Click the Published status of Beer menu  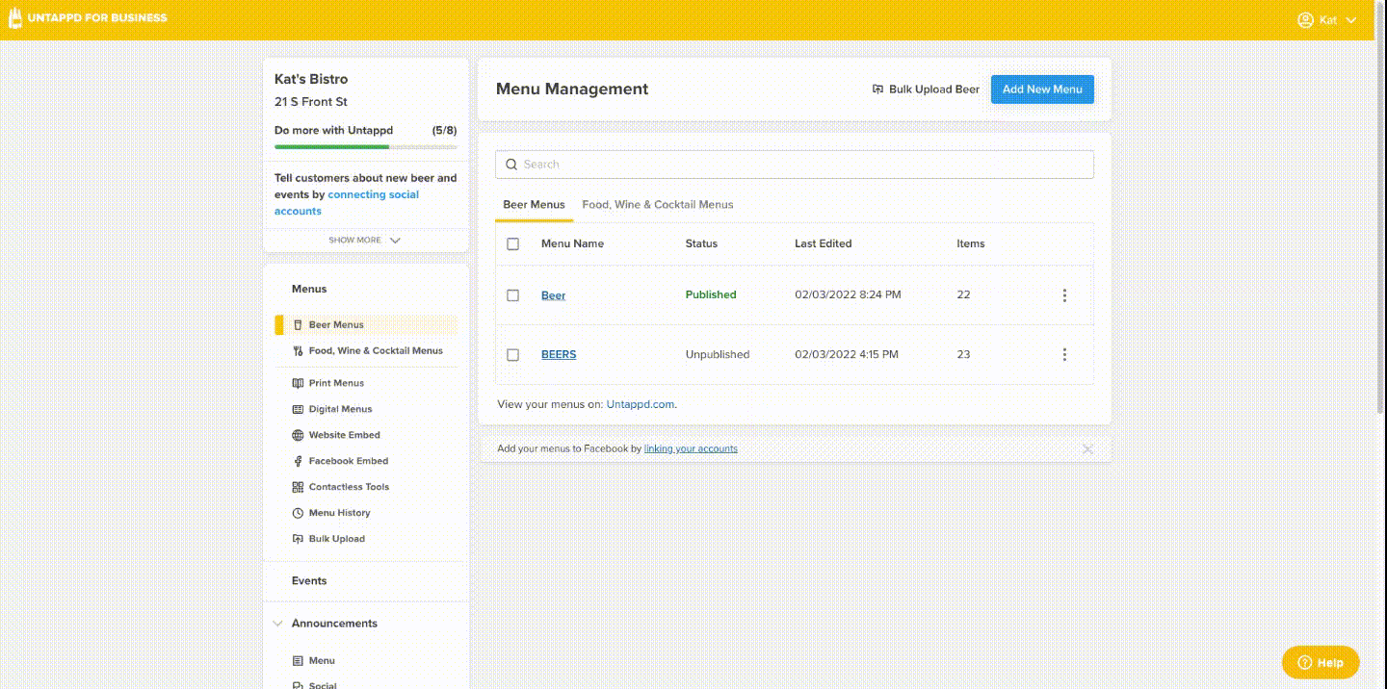[711, 295]
